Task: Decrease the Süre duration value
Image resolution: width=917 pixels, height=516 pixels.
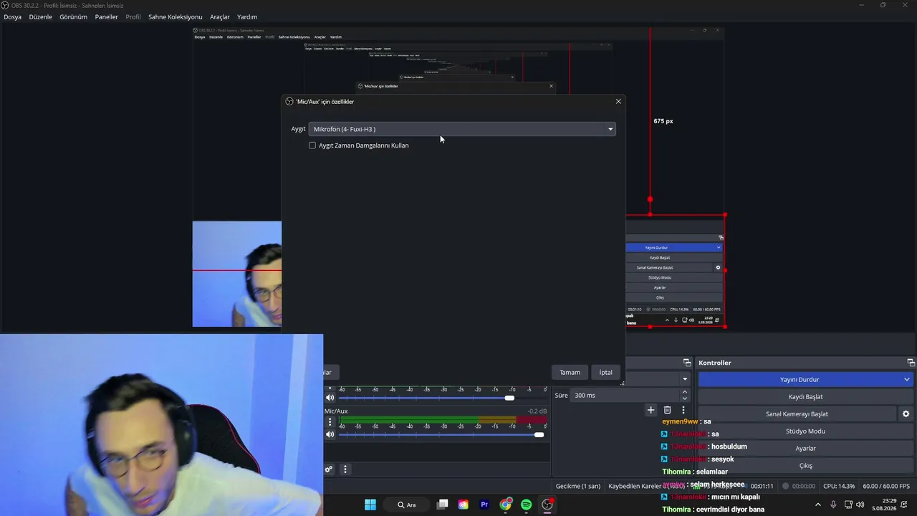Action: point(685,398)
